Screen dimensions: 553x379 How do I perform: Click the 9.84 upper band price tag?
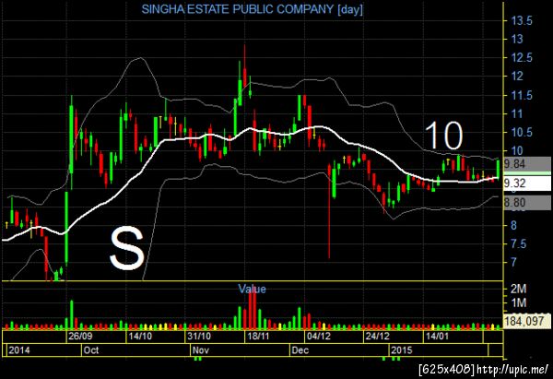coord(527,164)
